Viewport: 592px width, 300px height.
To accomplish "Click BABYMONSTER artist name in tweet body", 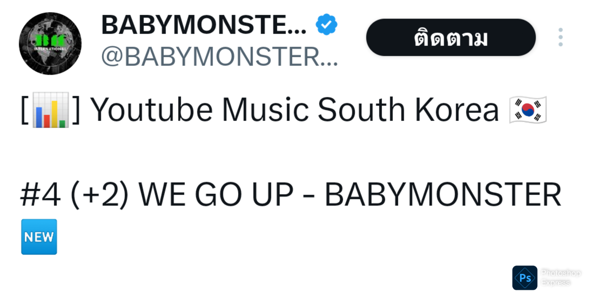I will (x=443, y=195).
